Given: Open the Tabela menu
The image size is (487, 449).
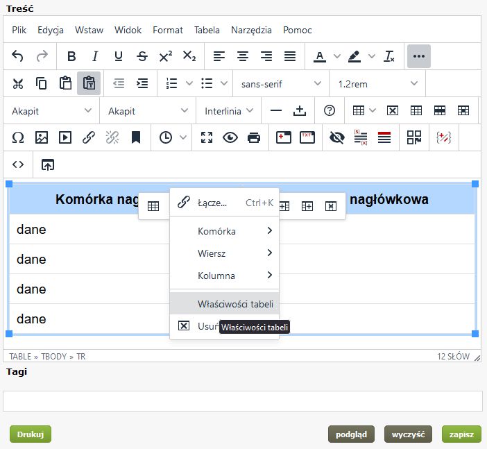Looking at the screenshot, I should click(x=207, y=30).
